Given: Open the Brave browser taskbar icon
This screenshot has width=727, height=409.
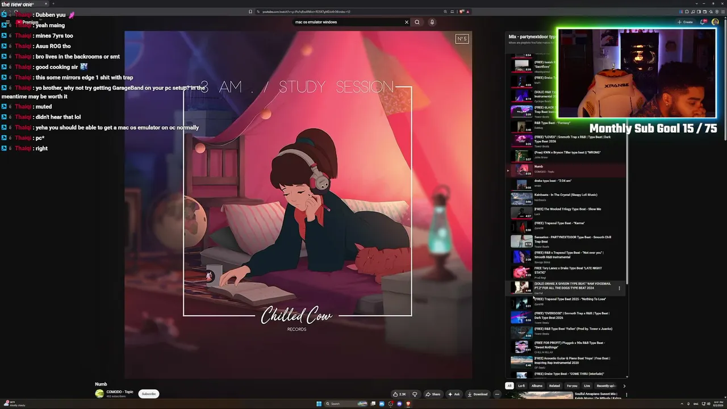Looking at the screenshot, I should (x=408, y=404).
